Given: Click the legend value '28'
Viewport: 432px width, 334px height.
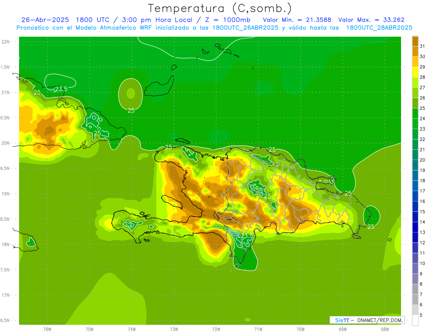Looking at the screenshot, I should click(422, 77).
